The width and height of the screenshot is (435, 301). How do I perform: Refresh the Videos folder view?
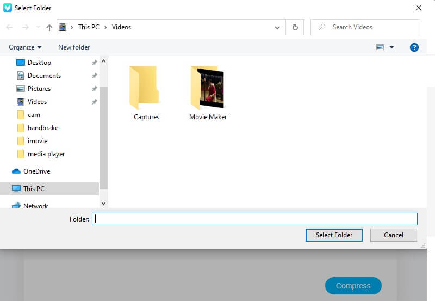pyautogui.click(x=295, y=27)
